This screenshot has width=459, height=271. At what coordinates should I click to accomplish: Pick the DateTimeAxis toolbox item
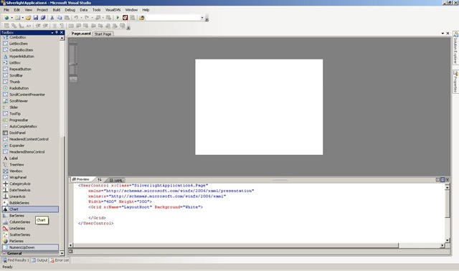[x=30, y=190]
